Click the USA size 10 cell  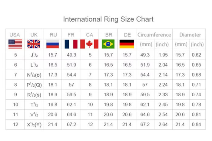[15, 105]
